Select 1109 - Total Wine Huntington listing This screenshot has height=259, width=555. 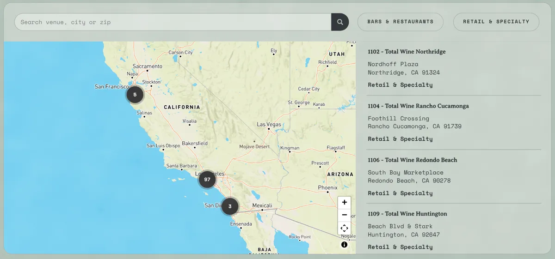click(454, 229)
